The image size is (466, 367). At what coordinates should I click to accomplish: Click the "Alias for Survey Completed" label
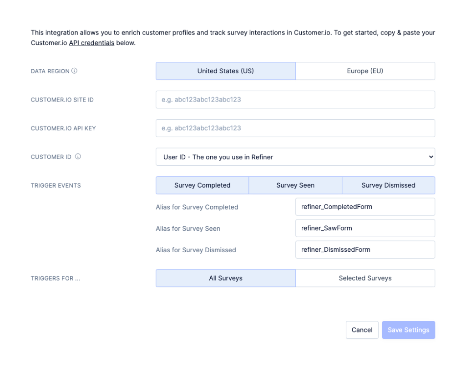pyautogui.click(x=197, y=207)
